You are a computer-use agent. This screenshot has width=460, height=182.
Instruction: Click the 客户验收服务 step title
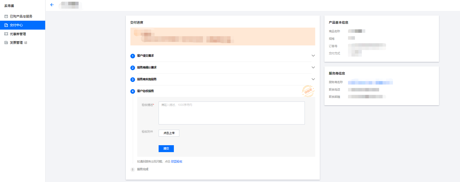(x=145, y=91)
